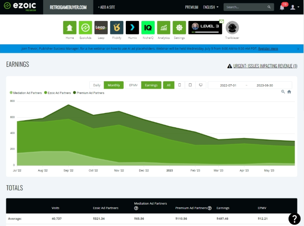This screenshot has width=304, height=226.
Task: Close the webinar announcement banner
Action: tap(298, 49)
